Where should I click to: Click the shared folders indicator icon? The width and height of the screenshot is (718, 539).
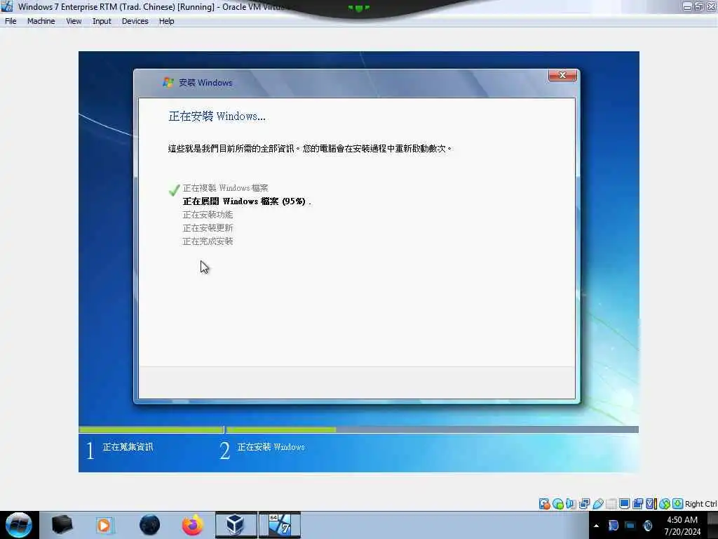tap(611, 504)
